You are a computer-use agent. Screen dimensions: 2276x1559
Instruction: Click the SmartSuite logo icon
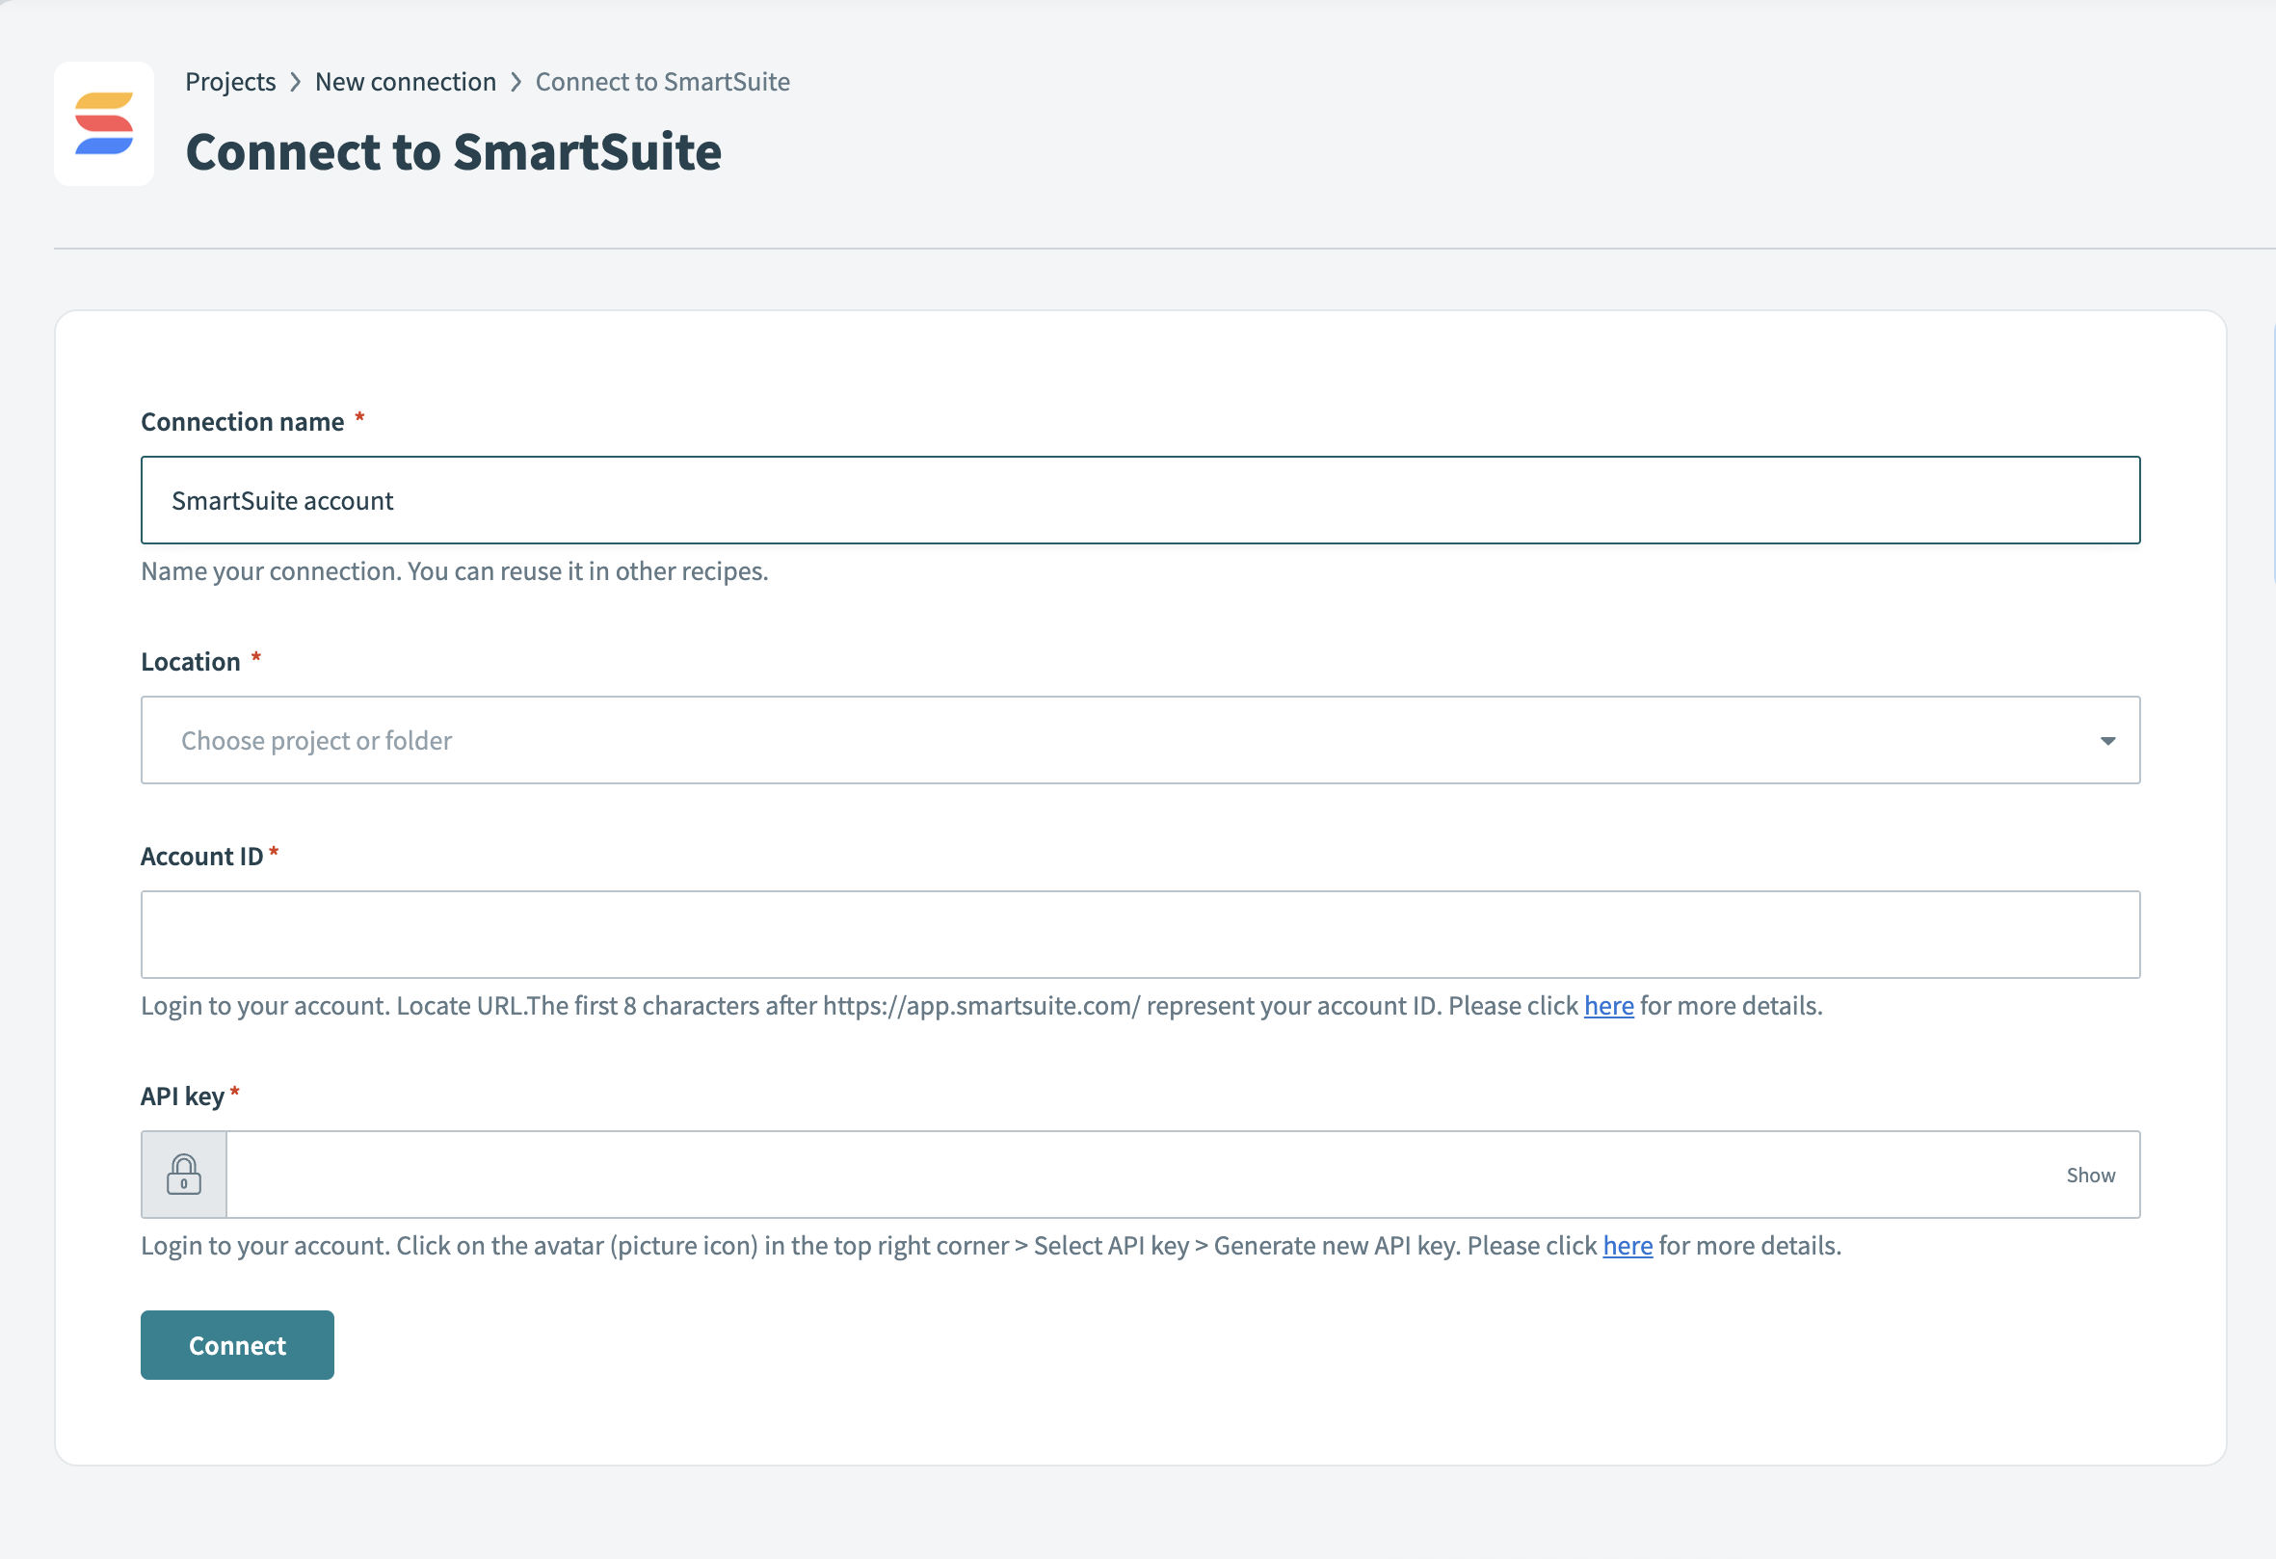pos(104,123)
